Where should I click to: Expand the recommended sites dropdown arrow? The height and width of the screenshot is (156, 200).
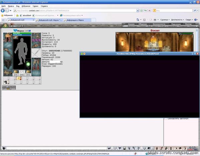[x=82, y=15]
